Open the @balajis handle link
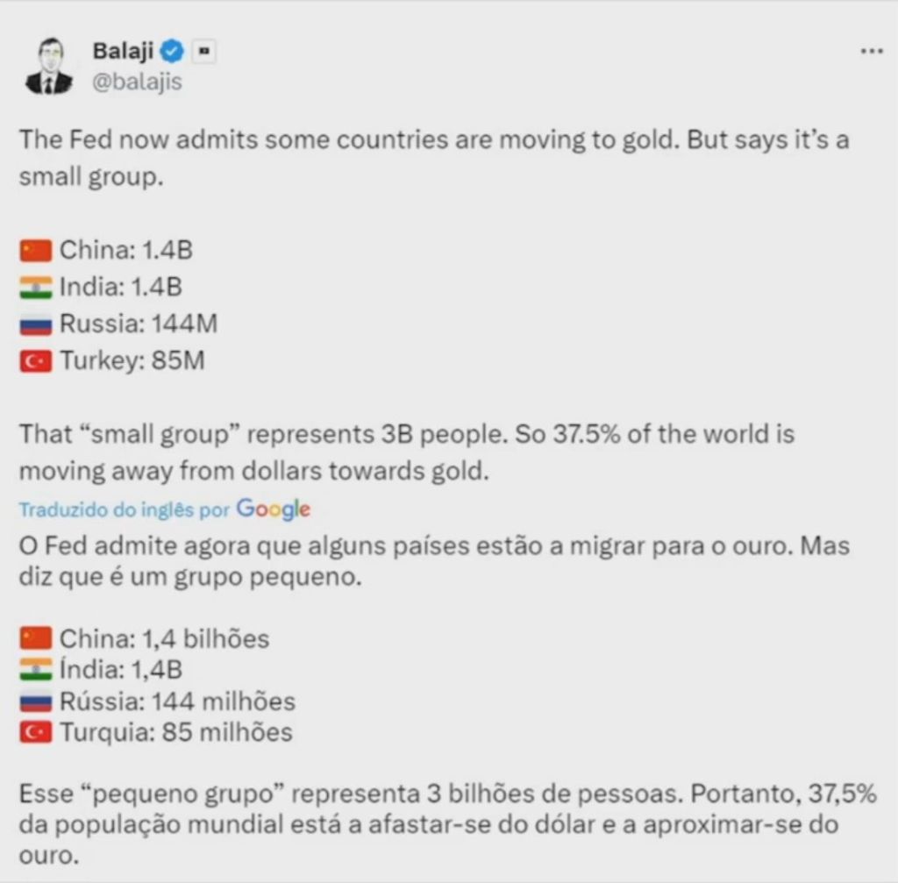Viewport: 898px width, 883px height. click(x=138, y=82)
